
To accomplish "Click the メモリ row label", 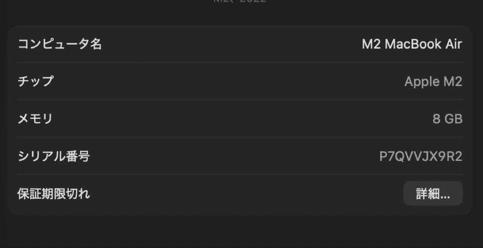I will tap(35, 119).
